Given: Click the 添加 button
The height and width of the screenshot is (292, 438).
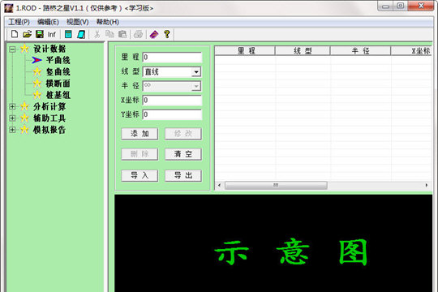Looking at the screenshot, I should point(140,134).
